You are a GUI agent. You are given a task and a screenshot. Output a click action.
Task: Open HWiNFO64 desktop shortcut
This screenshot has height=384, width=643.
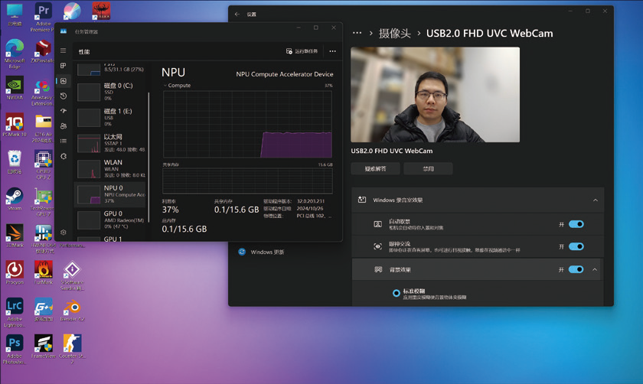(x=43, y=239)
